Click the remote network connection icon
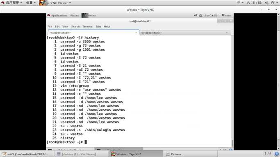 tap(201, 16)
